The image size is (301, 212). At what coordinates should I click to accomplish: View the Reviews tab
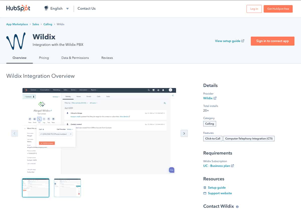pos(107,58)
